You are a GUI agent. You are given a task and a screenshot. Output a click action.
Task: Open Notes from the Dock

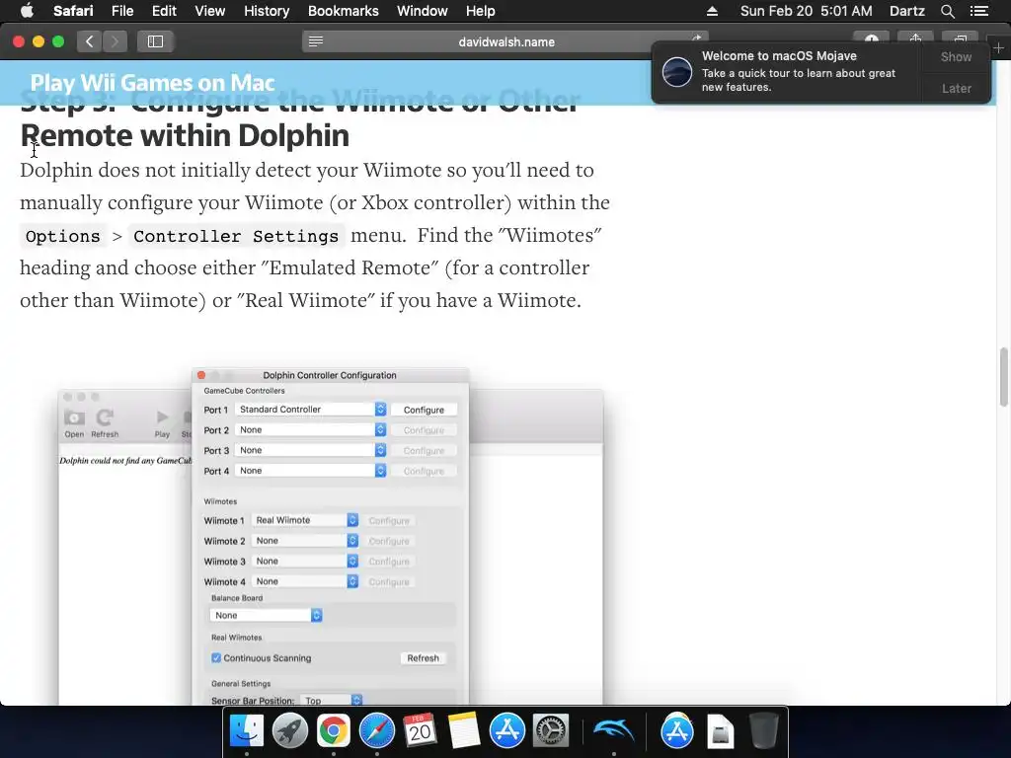(464, 730)
